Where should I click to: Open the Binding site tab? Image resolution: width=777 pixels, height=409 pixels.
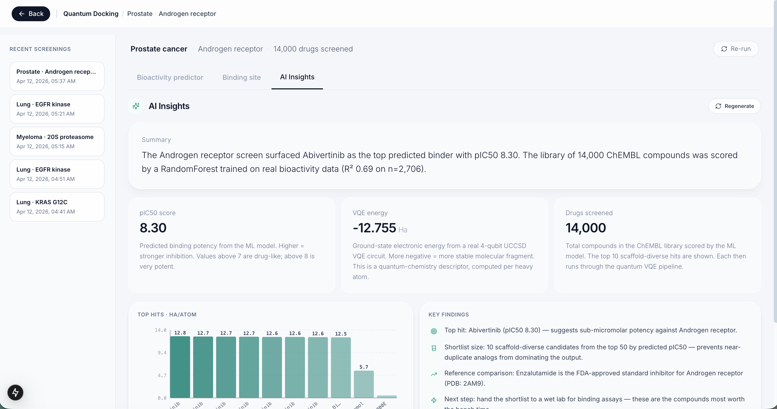(x=241, y=77)
